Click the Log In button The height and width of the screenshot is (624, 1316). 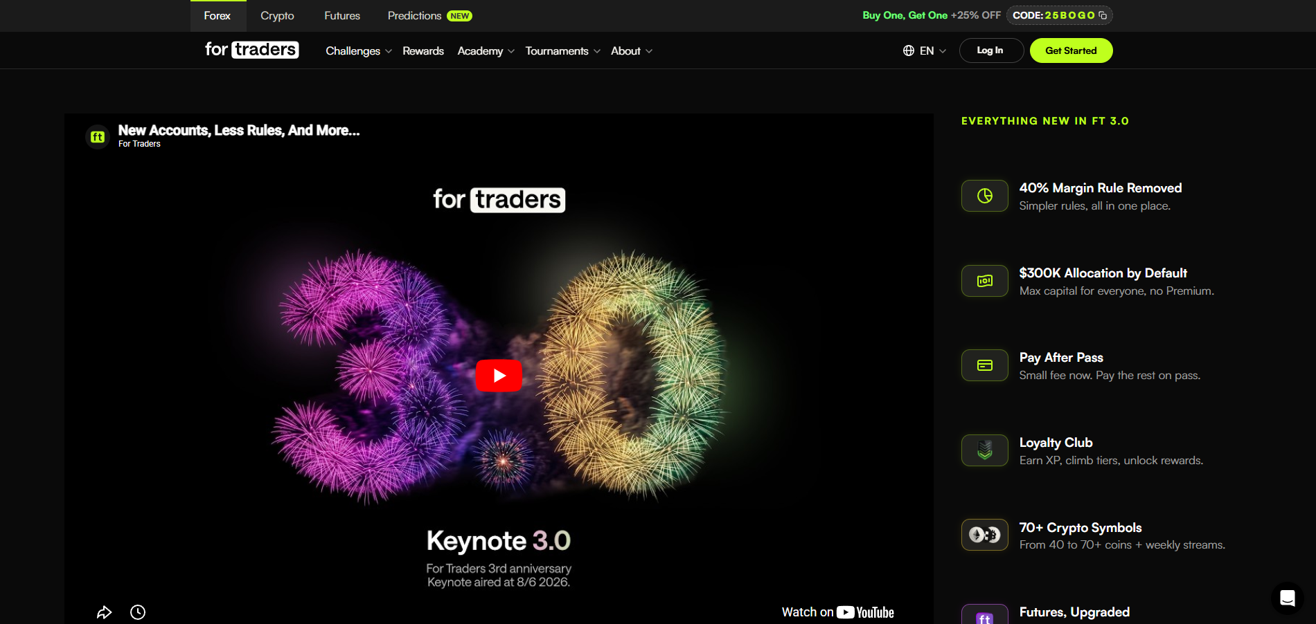coord(990,51)
